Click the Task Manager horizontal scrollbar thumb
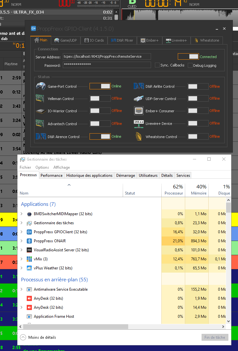The image size is (238, 351). (x=76, y=326)
